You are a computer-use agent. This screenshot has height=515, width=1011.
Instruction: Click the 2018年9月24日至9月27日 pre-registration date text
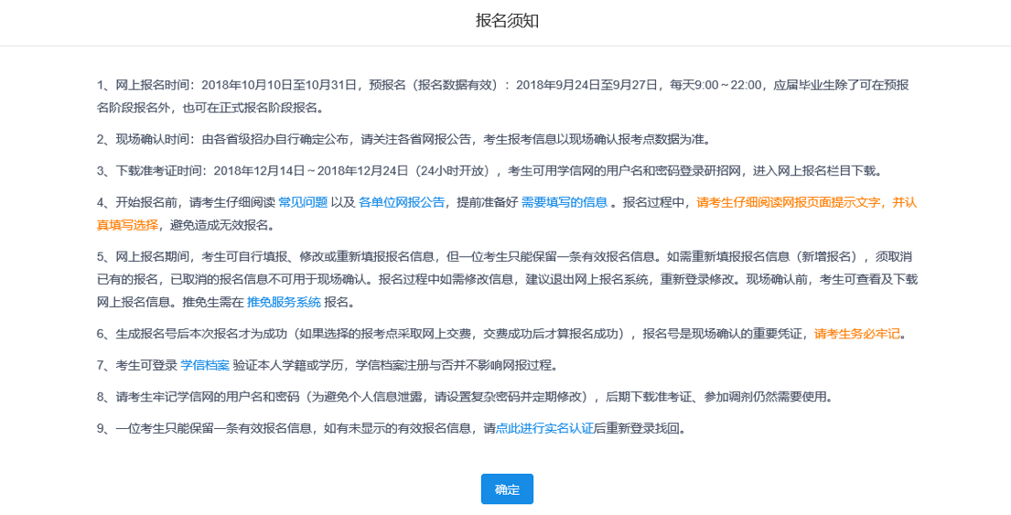pos(587,85)
